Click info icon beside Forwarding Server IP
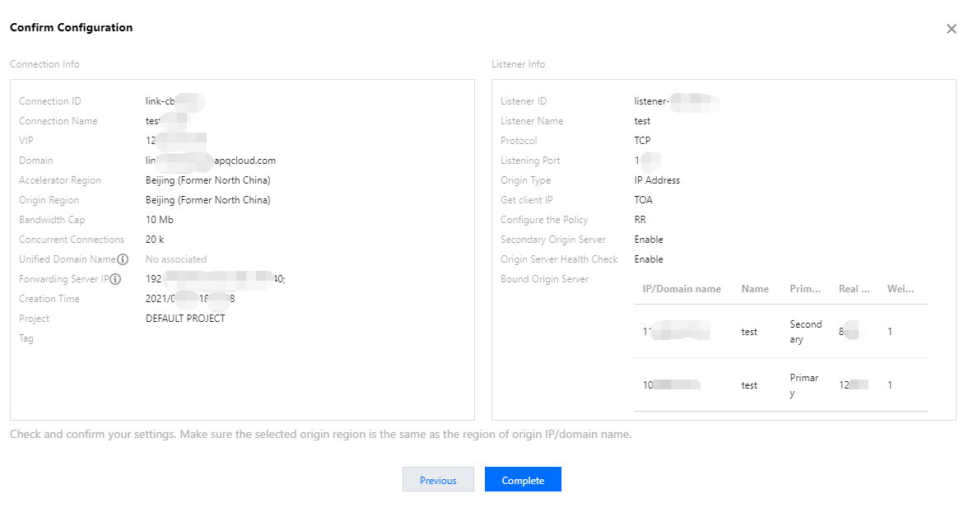This screenshot has width=969, height=531. [115, 279]
